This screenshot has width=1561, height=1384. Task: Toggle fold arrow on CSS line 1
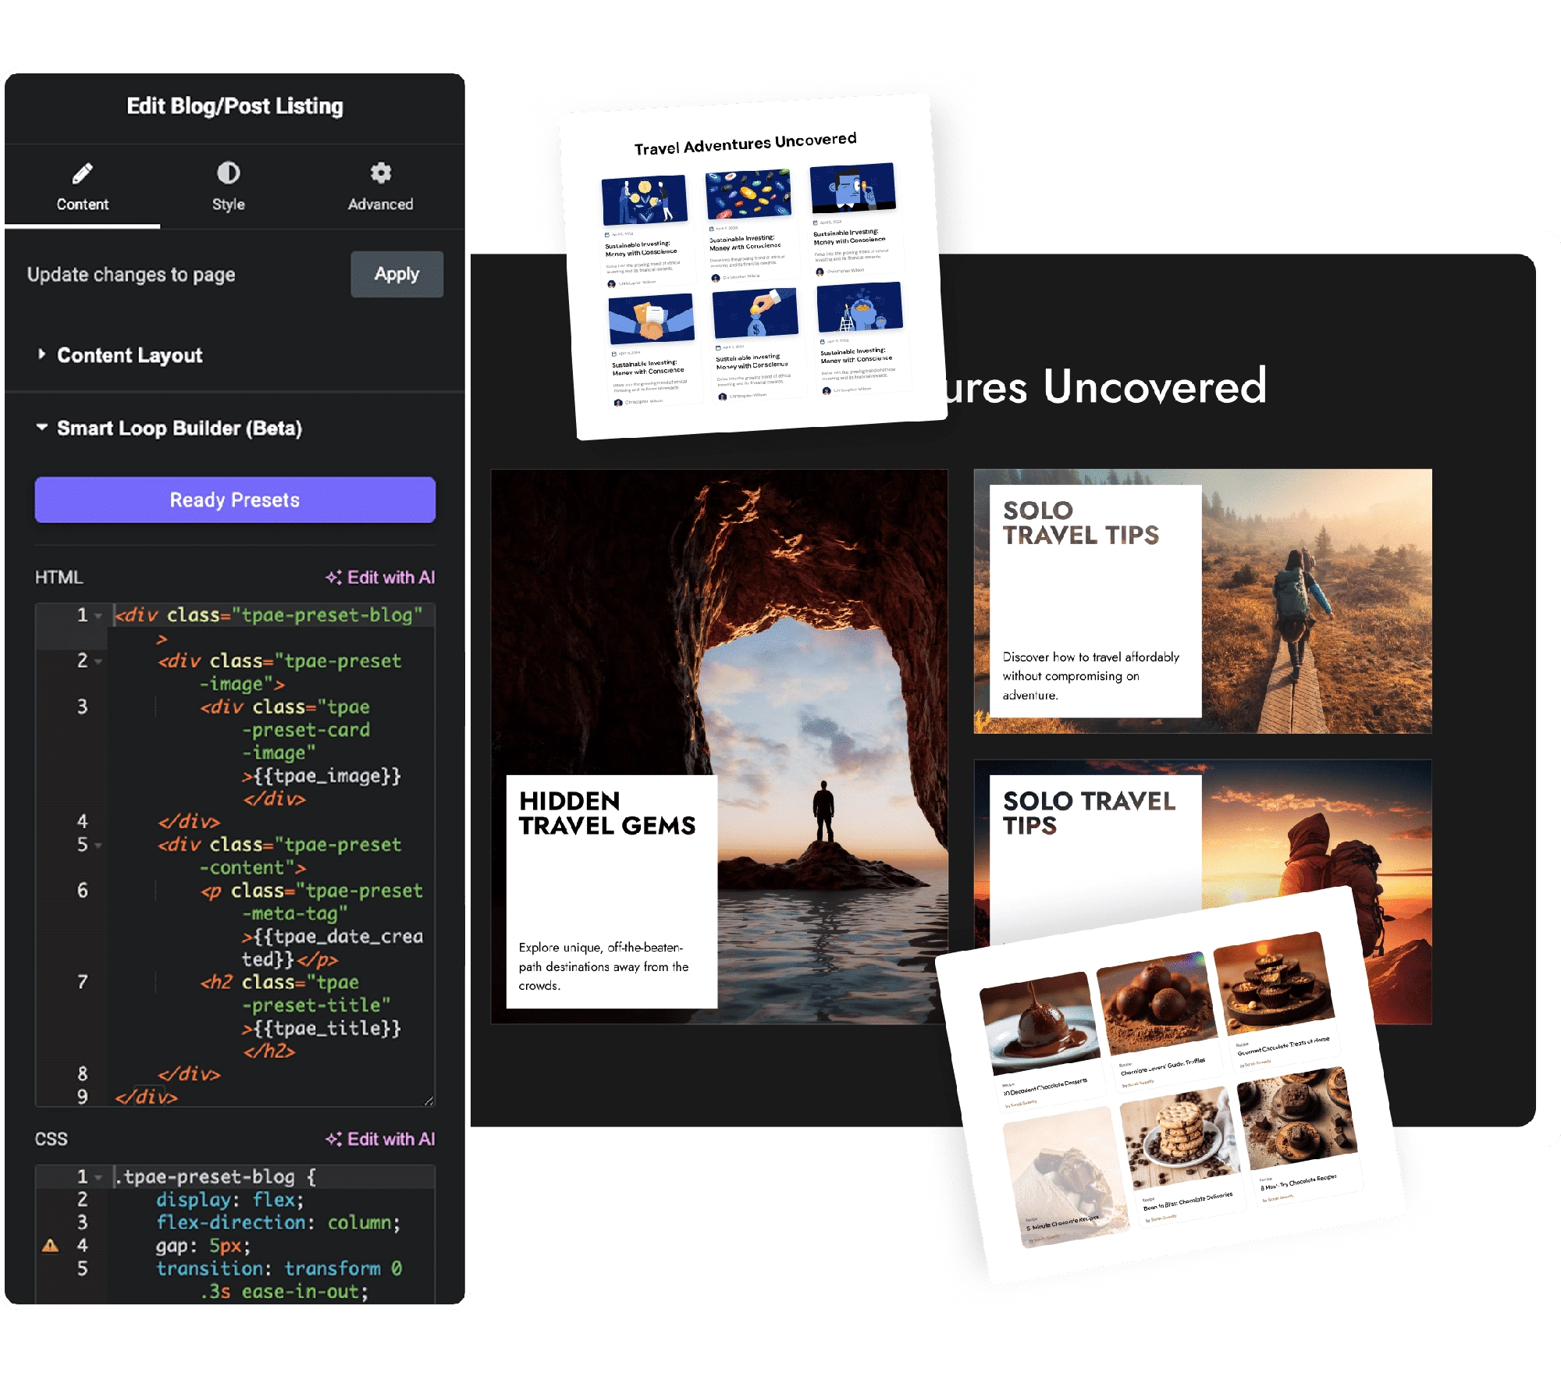pyautogui.click(x=98, y=1177)
